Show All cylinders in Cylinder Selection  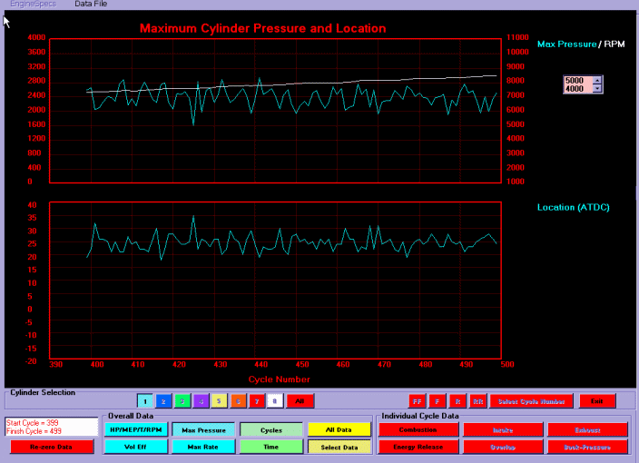point(300,400)
